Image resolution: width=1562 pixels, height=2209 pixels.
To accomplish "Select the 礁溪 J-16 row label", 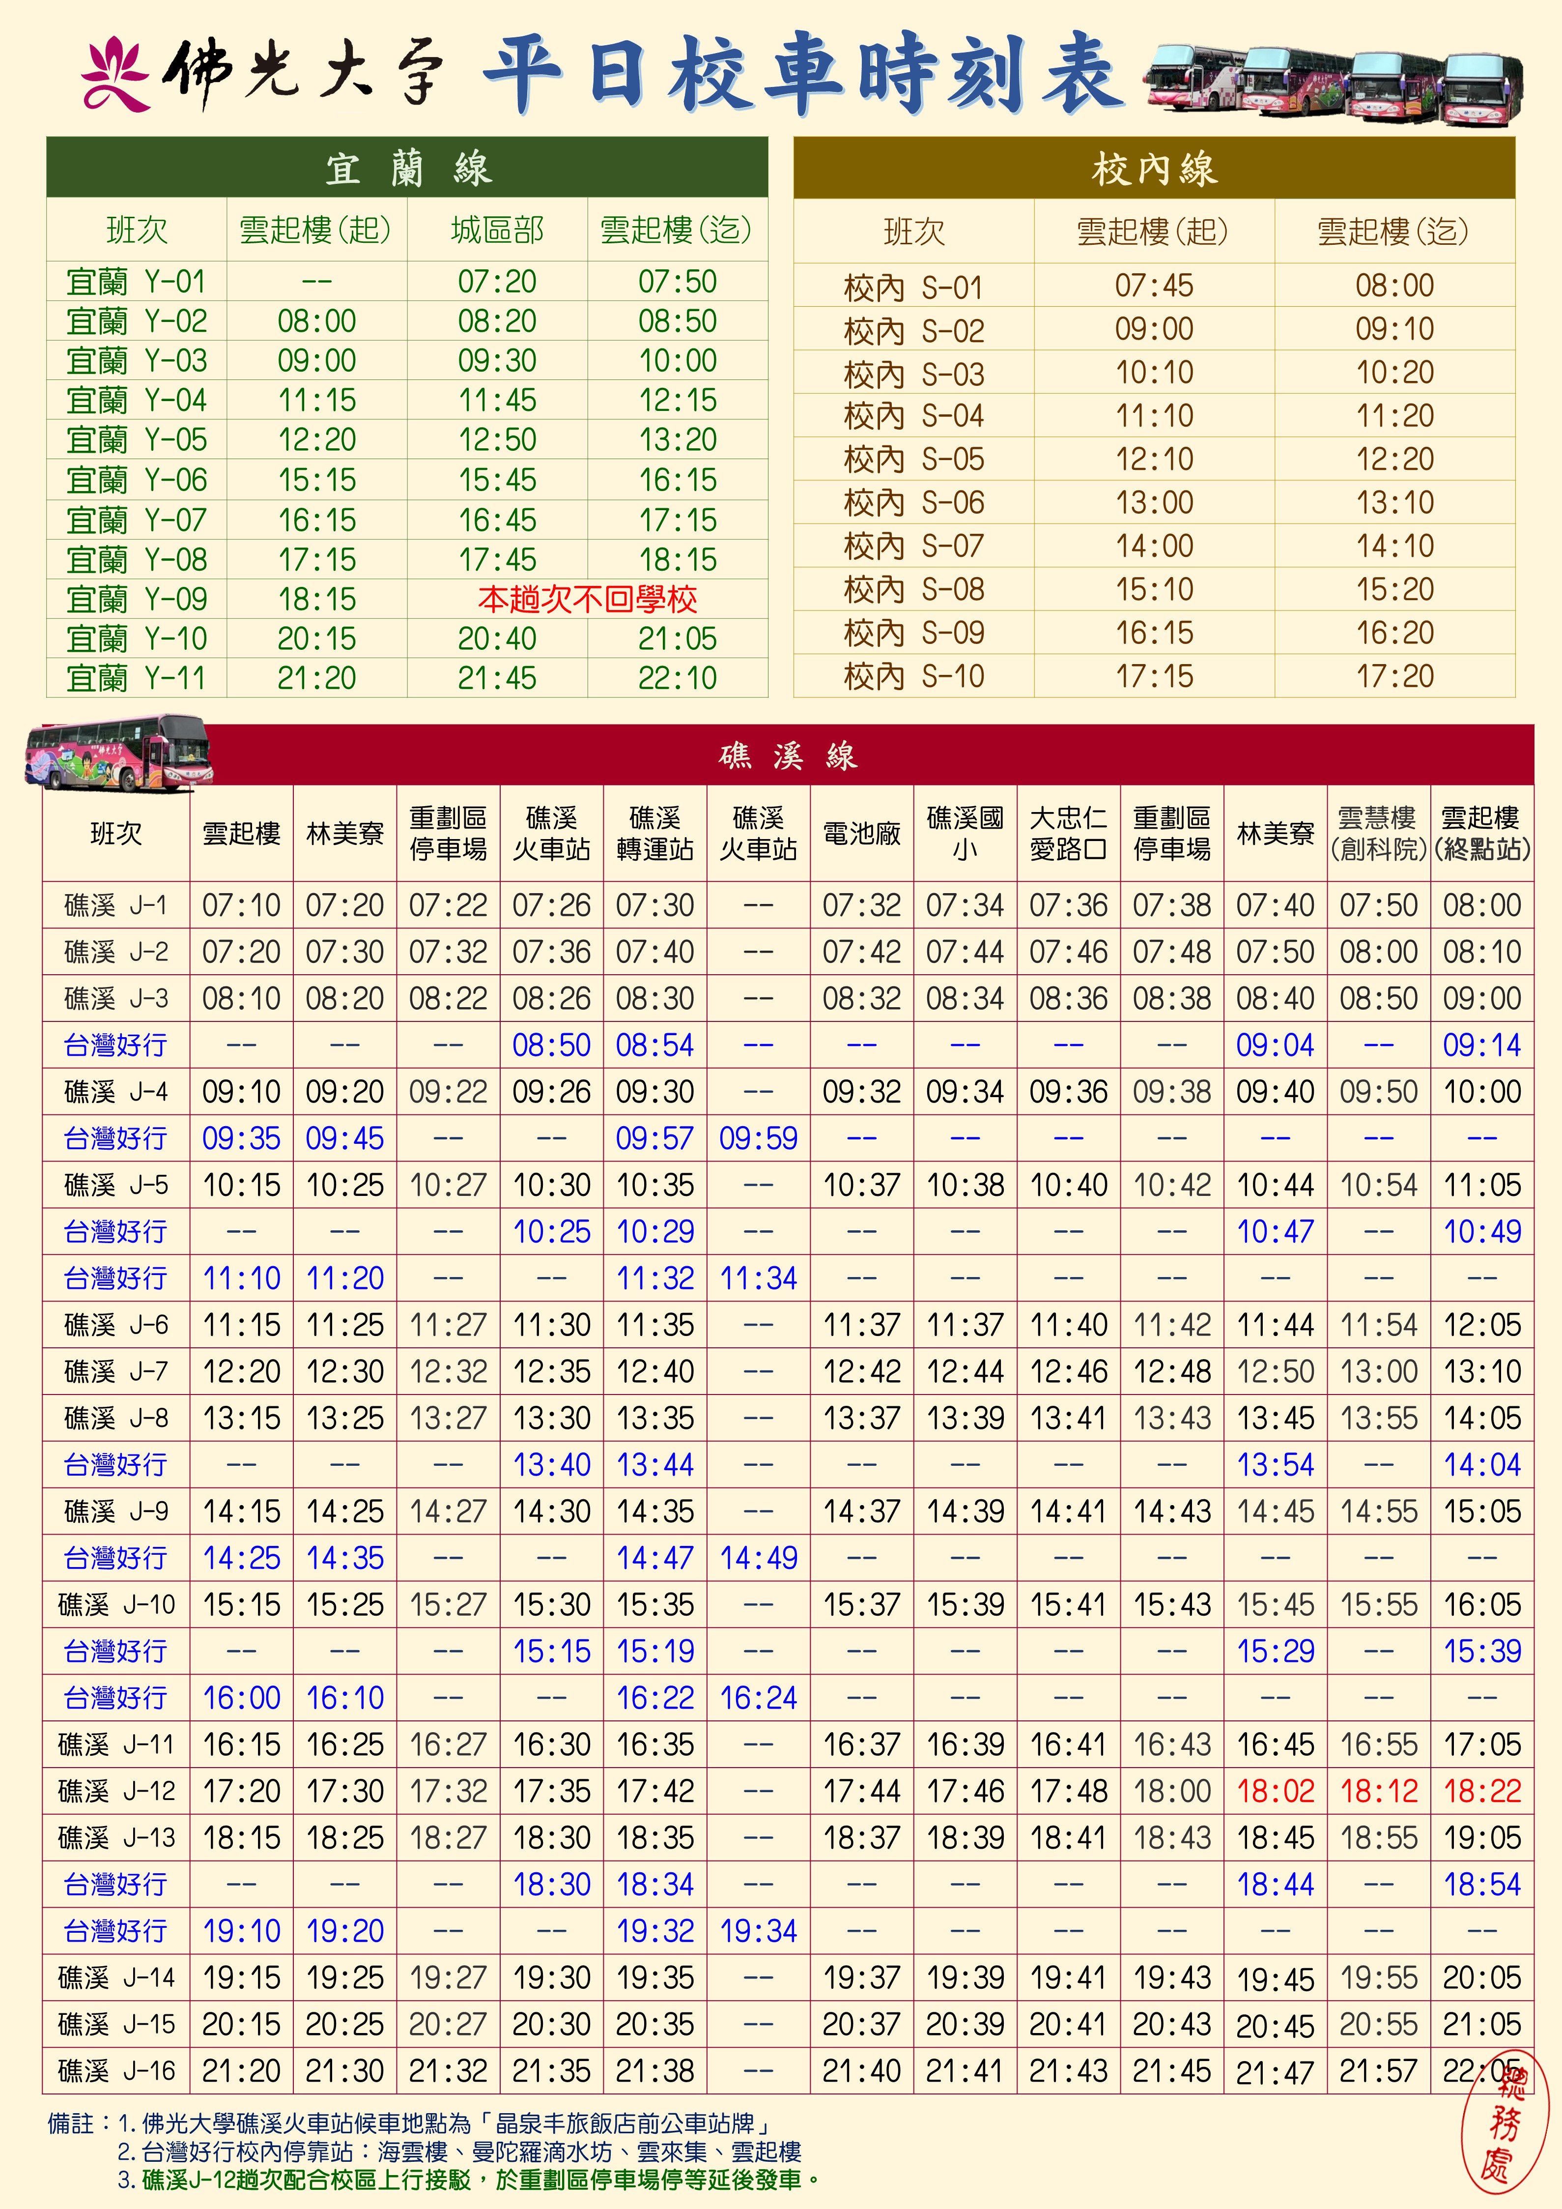I will (115, 2070).
